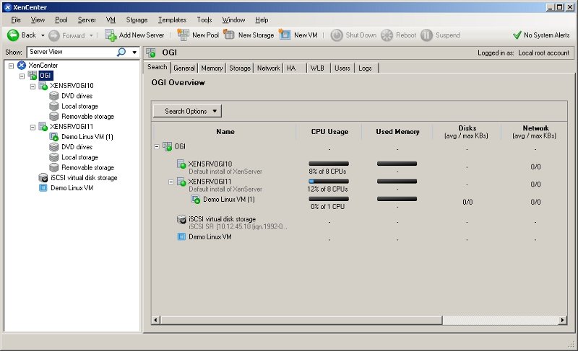
Task: Click the Disks column header
Action: (x=467, y=132)
